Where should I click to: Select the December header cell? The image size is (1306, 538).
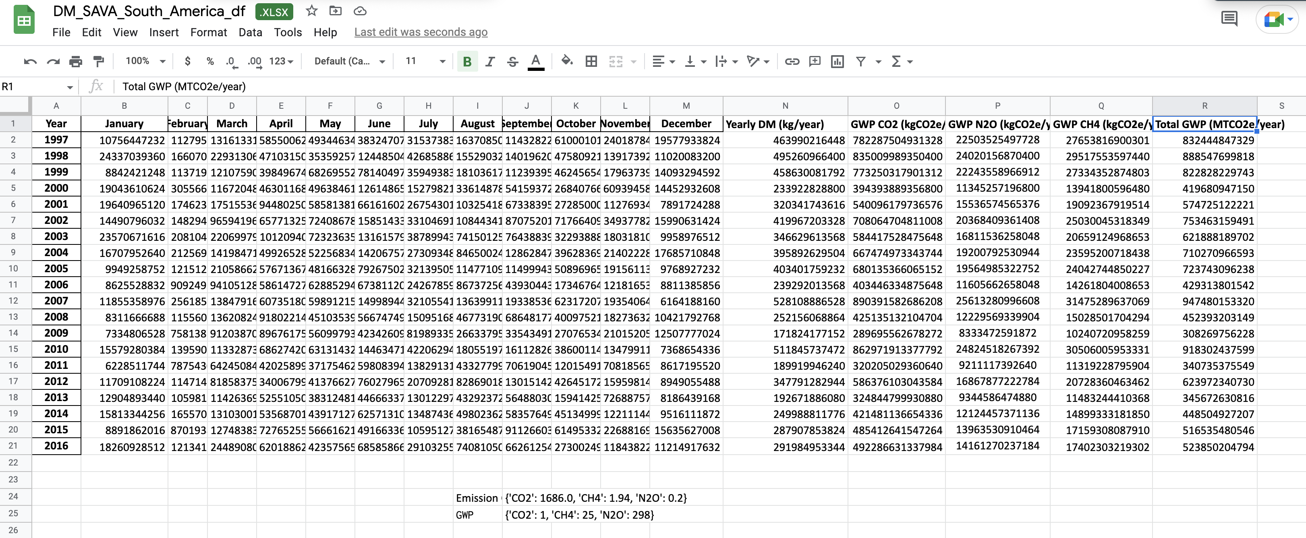686,124
